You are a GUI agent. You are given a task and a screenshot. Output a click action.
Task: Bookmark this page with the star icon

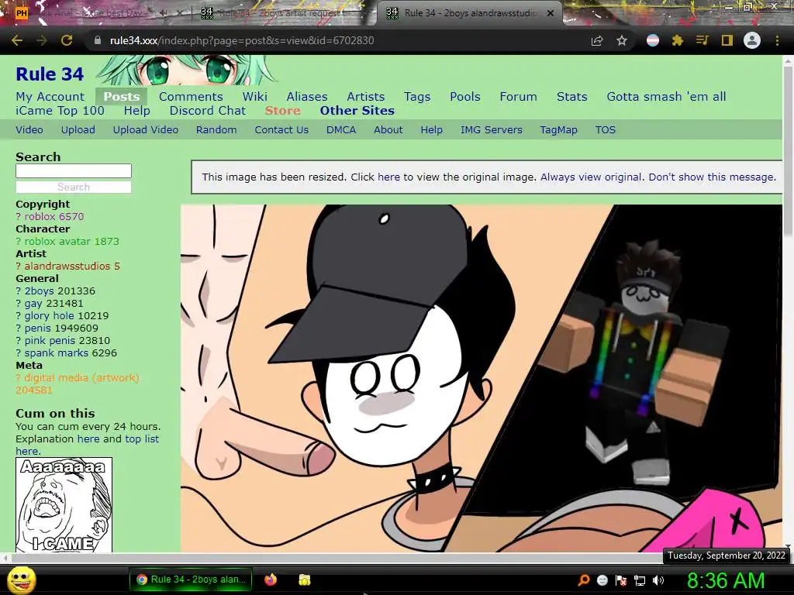tap(622, 40)
